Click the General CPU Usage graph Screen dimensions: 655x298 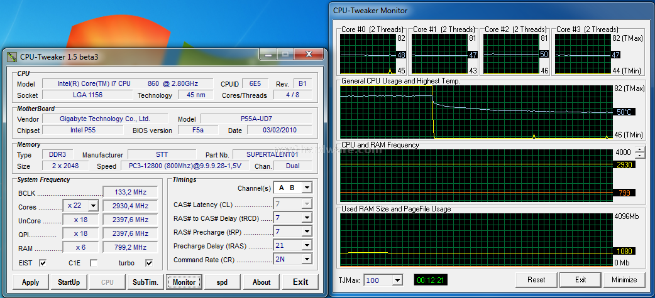click(x=476, y=112)
